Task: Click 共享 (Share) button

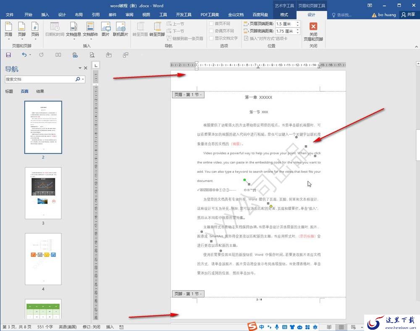Action: pos(408,14)
